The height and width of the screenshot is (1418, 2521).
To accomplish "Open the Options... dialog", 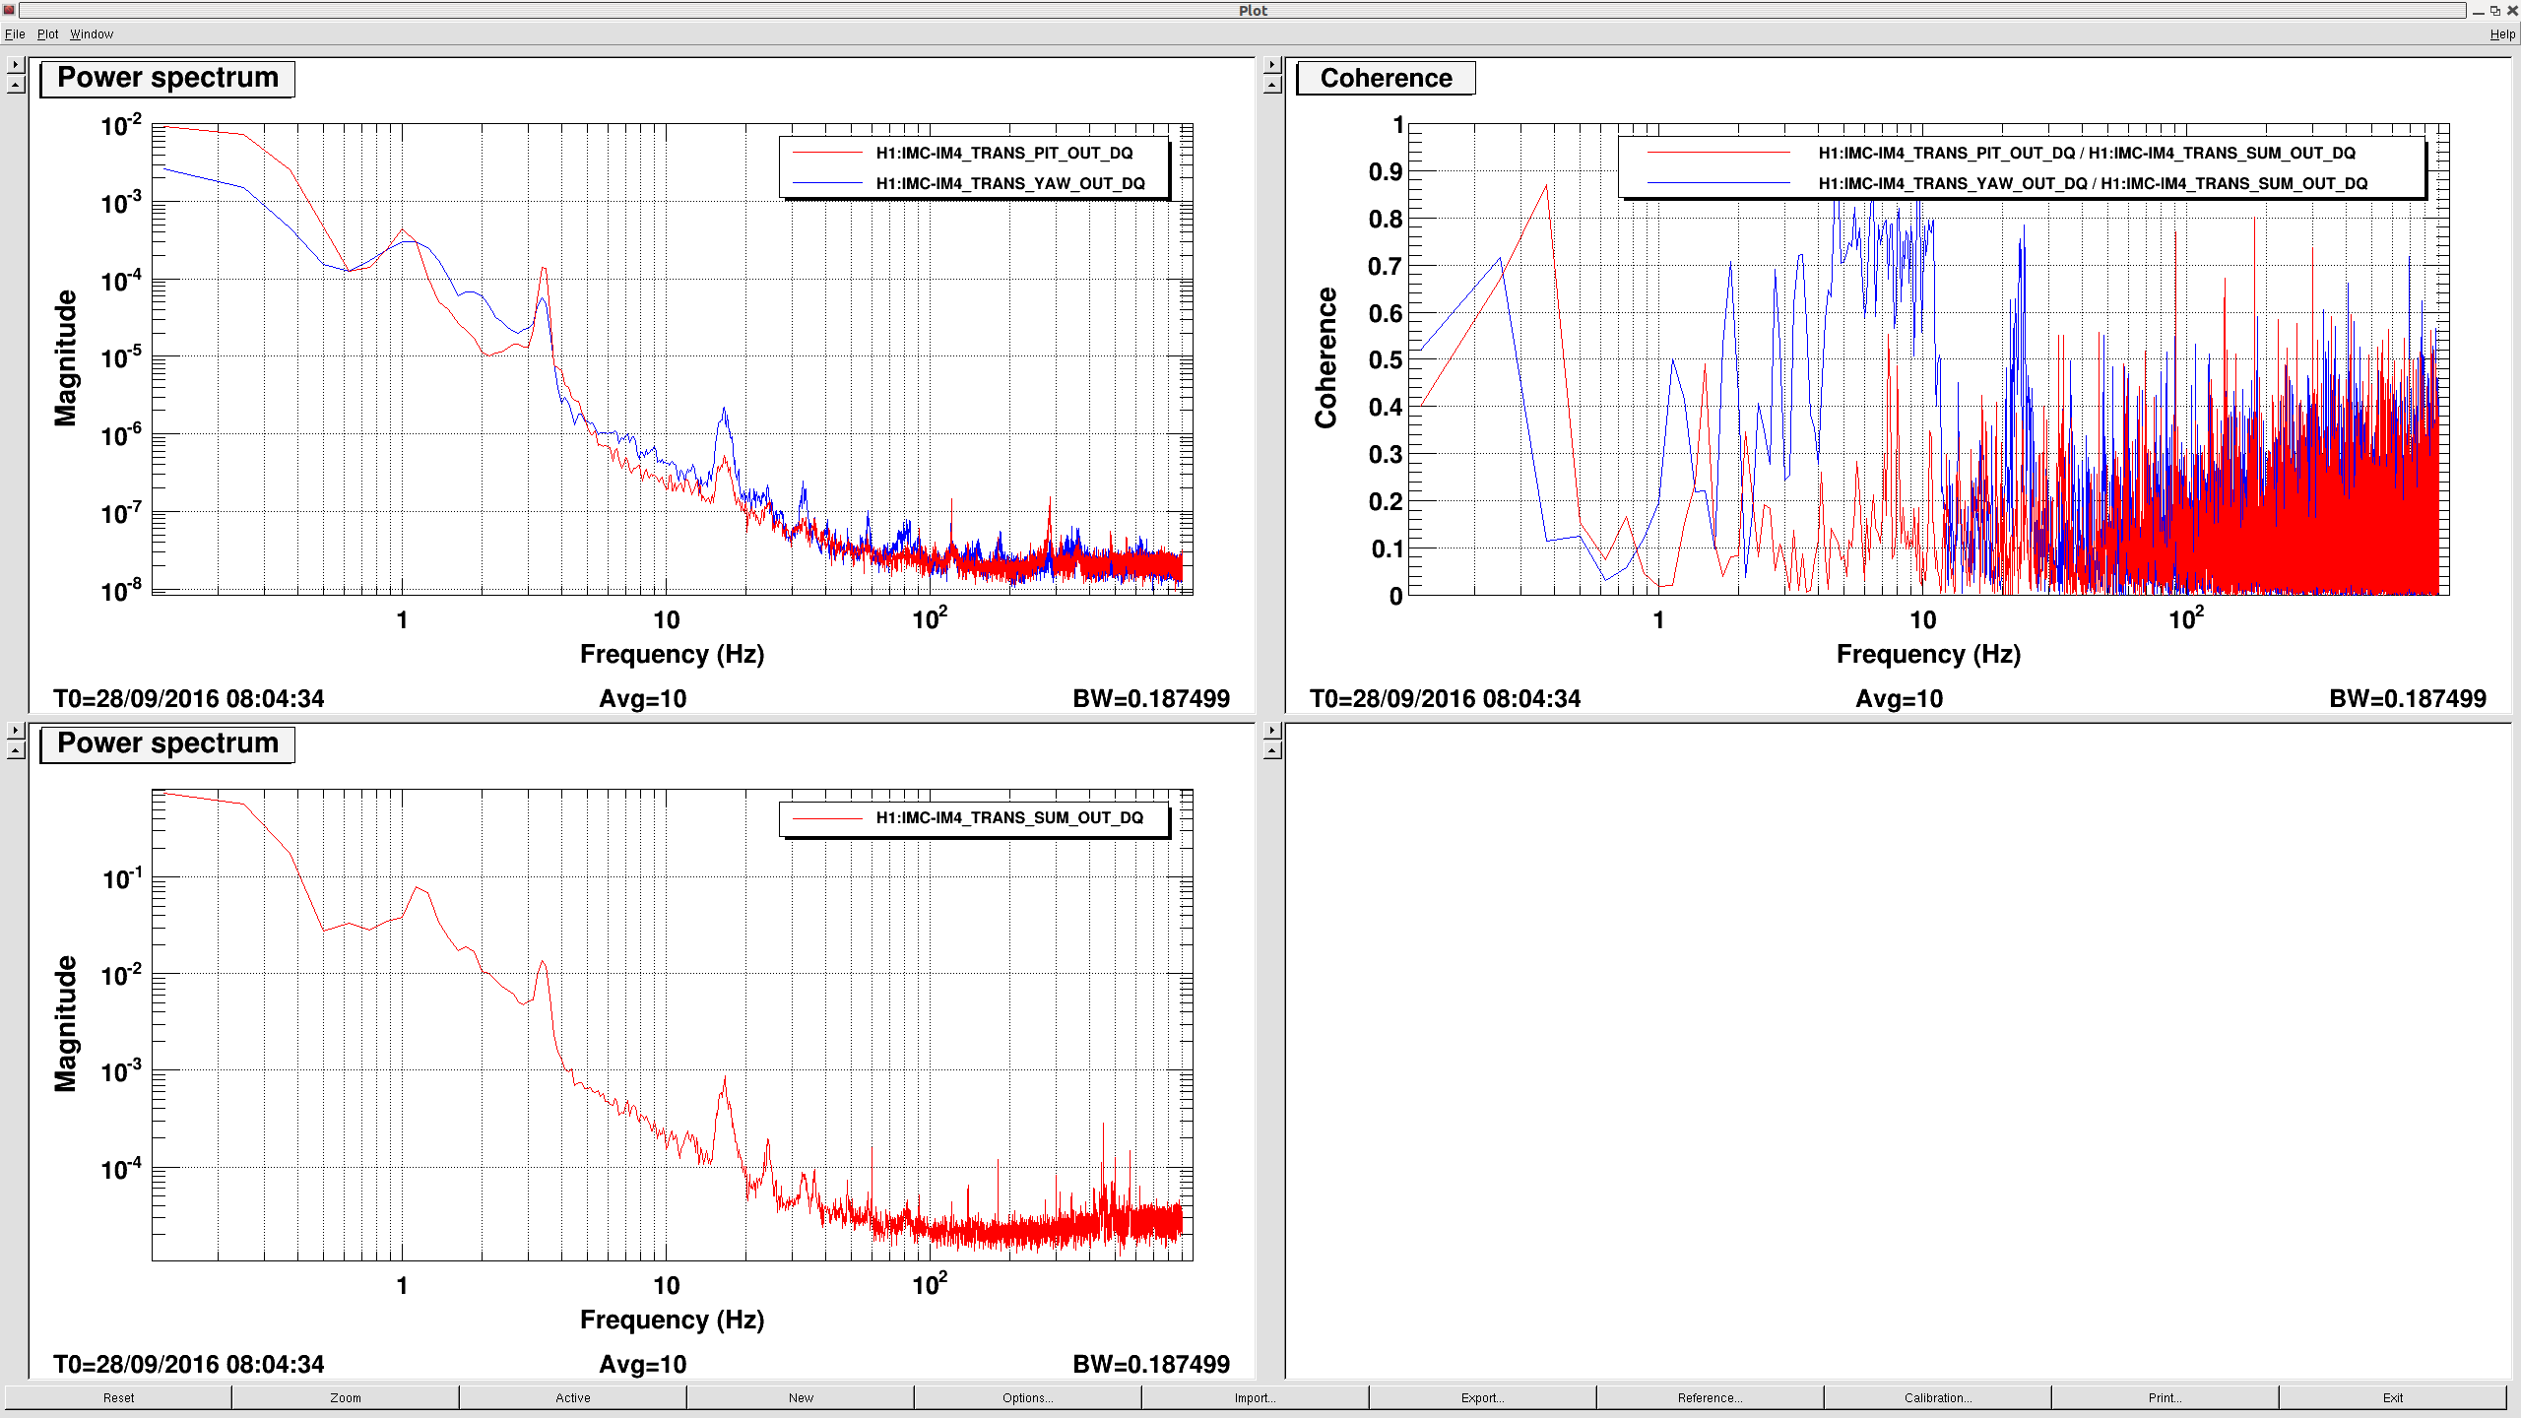I will (1027, 1397).
